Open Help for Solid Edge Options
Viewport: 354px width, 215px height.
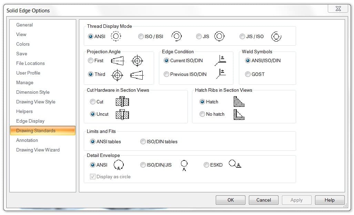(x=329, y=200)
